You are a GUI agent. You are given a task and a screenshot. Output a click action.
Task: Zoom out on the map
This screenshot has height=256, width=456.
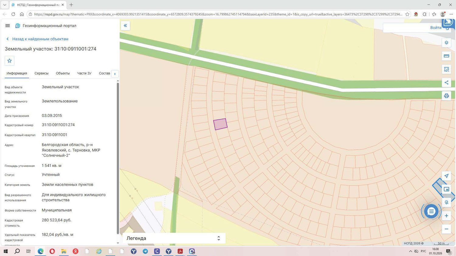[x=446, y=229]
